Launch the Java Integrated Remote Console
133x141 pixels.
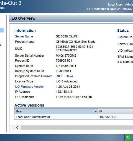click(x=70, y=76)
